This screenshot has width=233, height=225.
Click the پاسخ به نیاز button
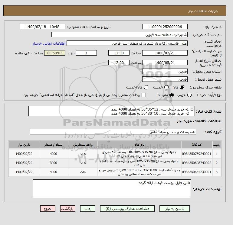tap(175, 208)
